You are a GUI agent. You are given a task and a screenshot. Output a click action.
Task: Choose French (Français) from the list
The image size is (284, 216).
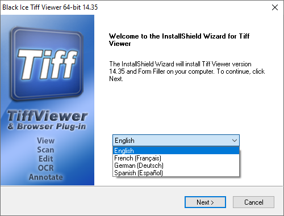coord(176,158)
